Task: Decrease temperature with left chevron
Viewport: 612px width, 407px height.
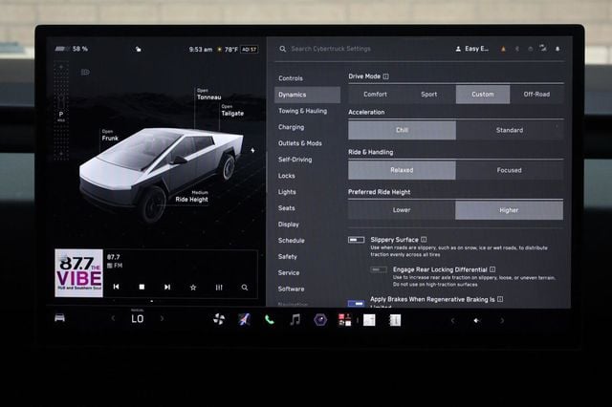Action: (x=113, y=319)
